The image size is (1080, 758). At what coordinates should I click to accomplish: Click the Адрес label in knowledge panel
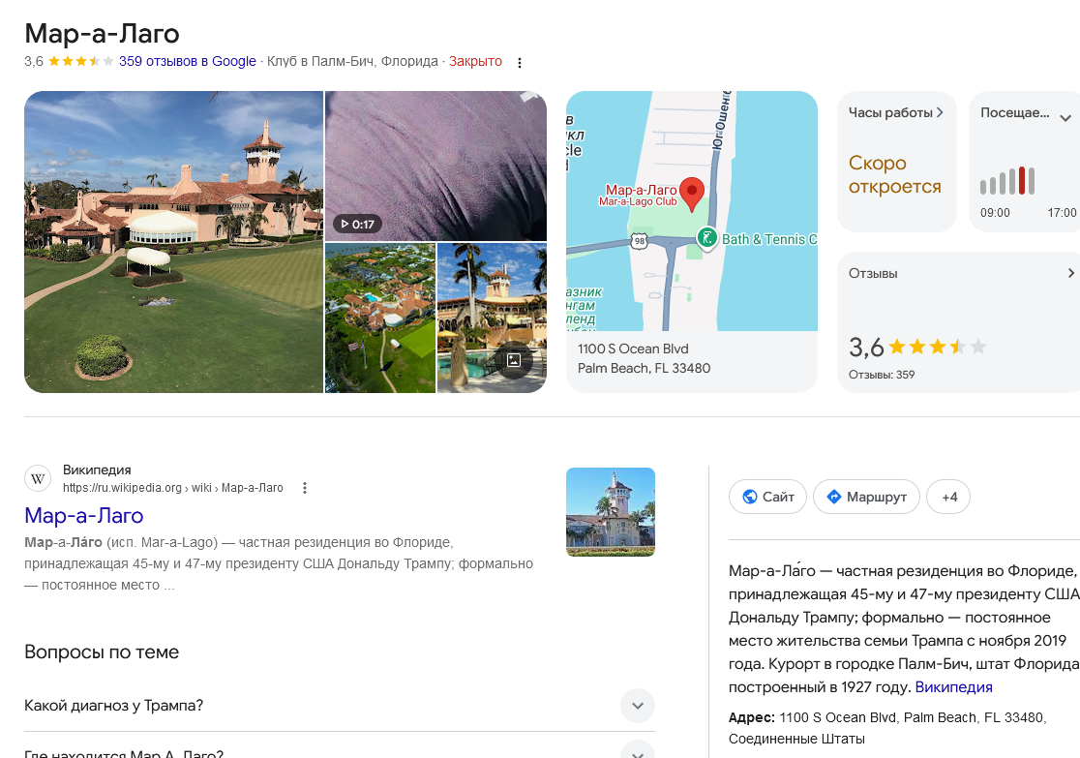point(752,717)
